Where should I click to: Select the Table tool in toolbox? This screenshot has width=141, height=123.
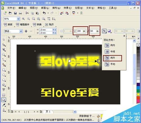click(x=4, y=95)
